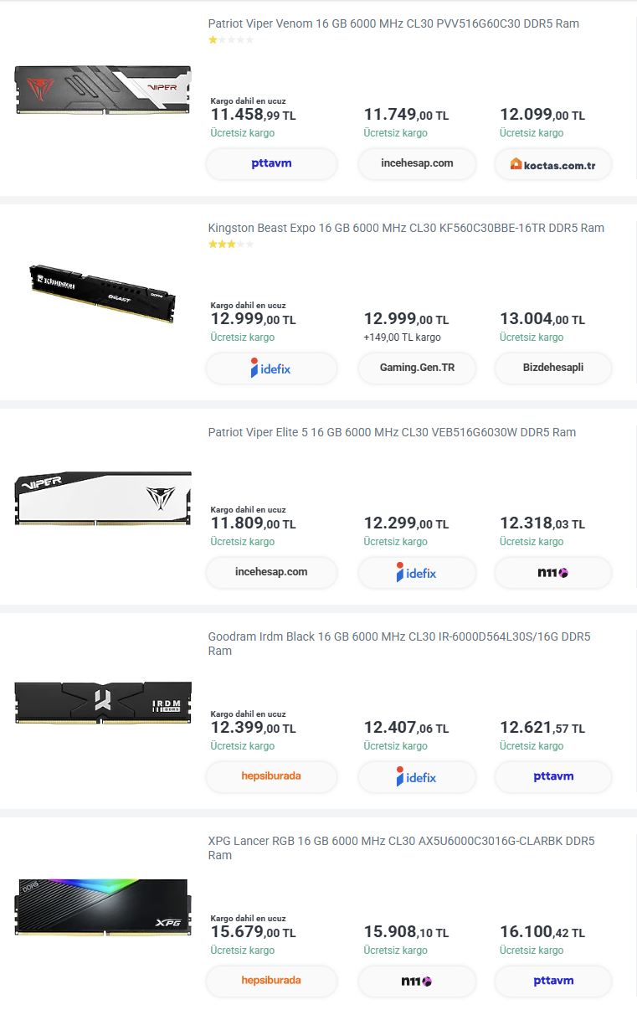Open idefix offer for Goodram Irdm Black
This screenshot has width=637, height=1010.
pyautogui.click(x=417, y=777)
